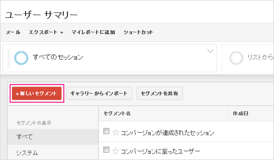Click the gray circle for adding a segment
274x160 pixels.
click(236, 58)
